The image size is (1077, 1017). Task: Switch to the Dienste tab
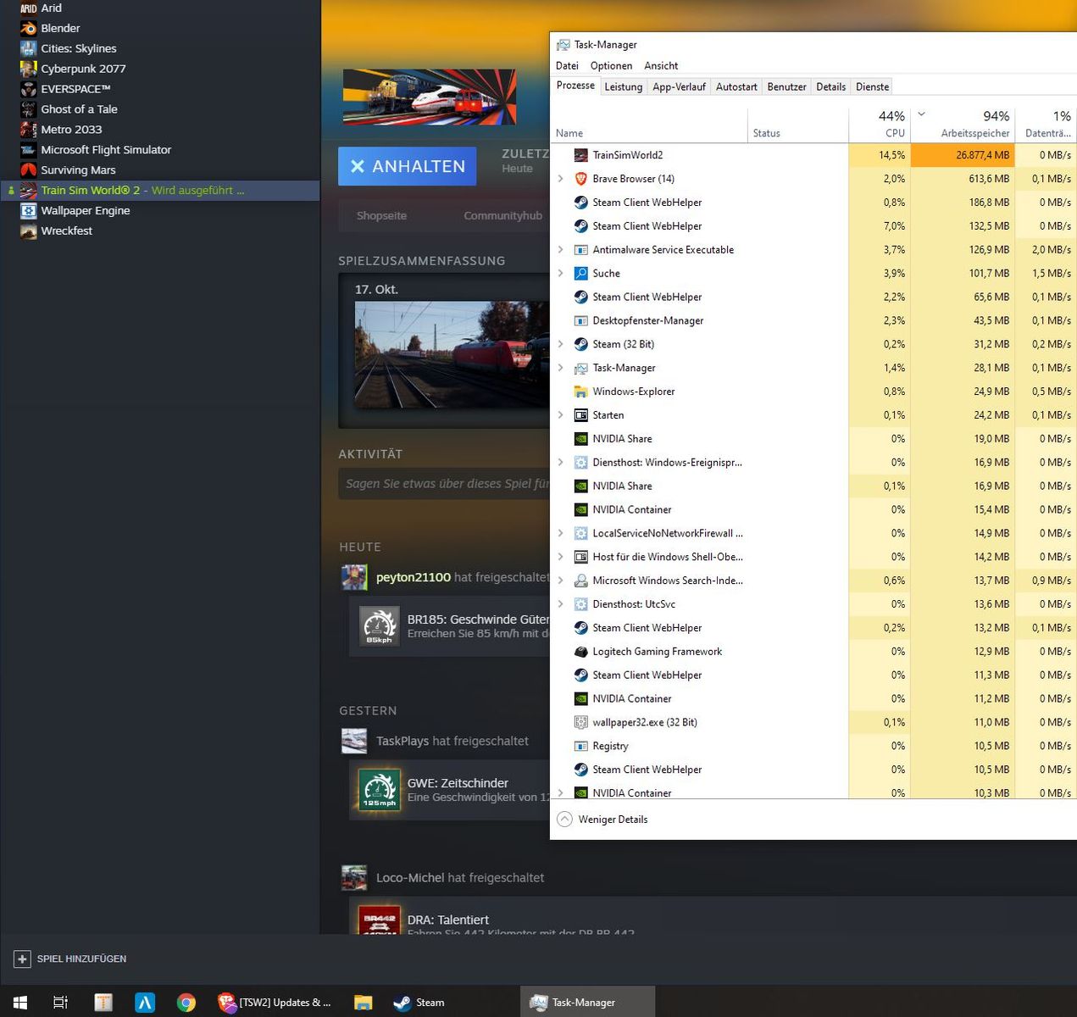coord(872,86)
